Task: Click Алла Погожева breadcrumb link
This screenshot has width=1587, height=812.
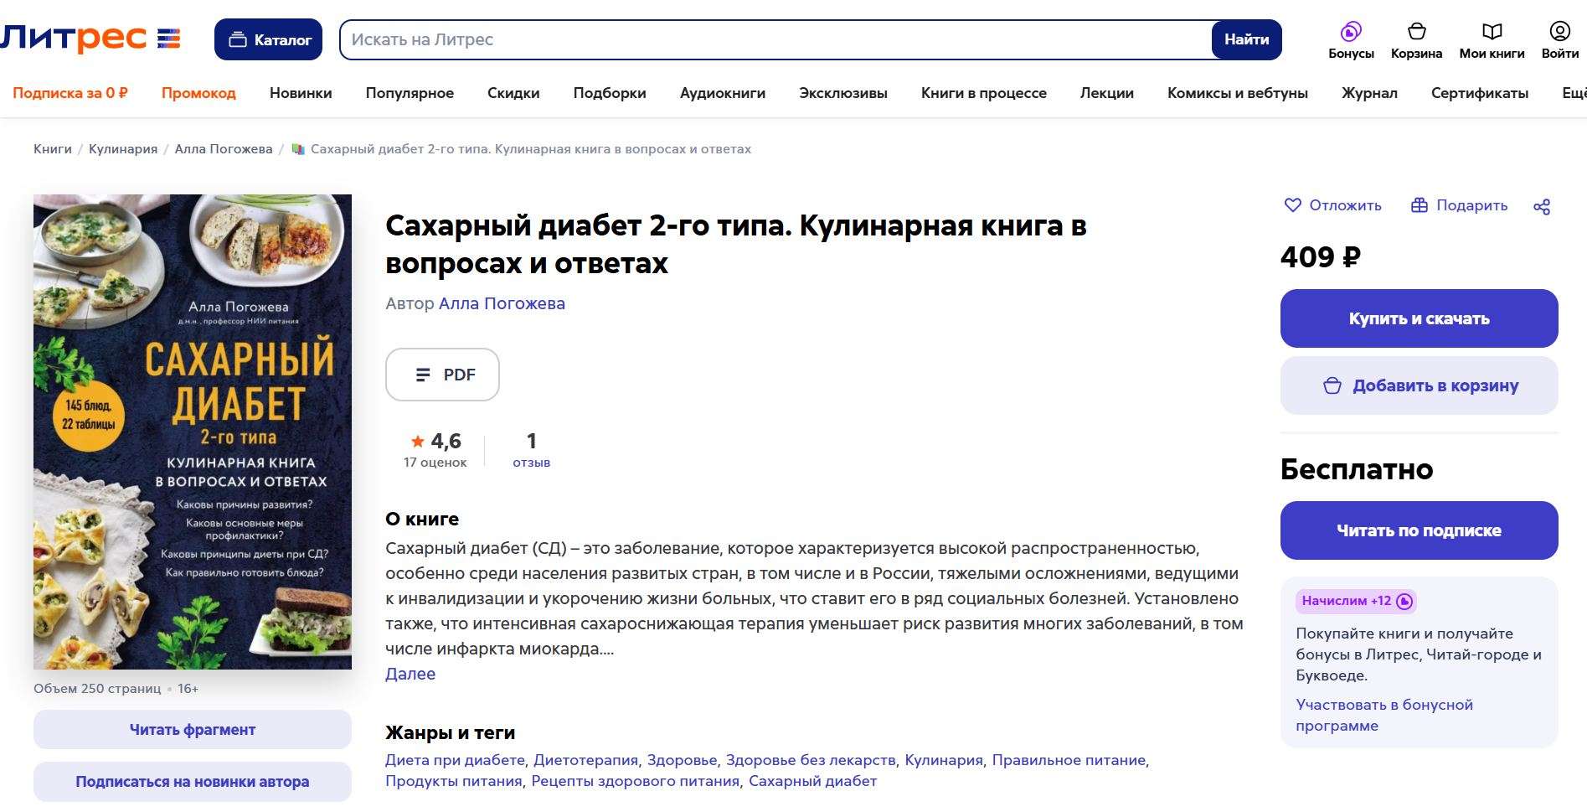Action: pos(224,149)
